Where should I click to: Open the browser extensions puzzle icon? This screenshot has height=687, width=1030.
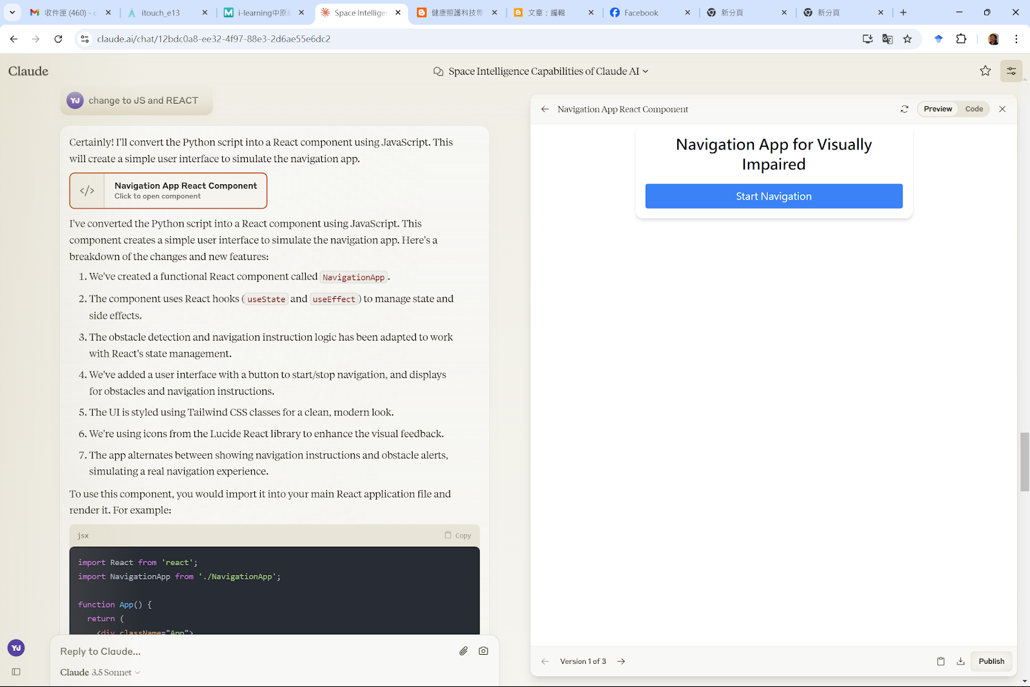(x=961, y=39)
